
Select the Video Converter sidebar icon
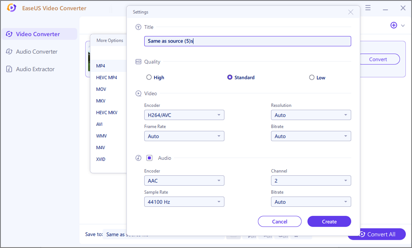pyautogui.click(x=8, y=34)
